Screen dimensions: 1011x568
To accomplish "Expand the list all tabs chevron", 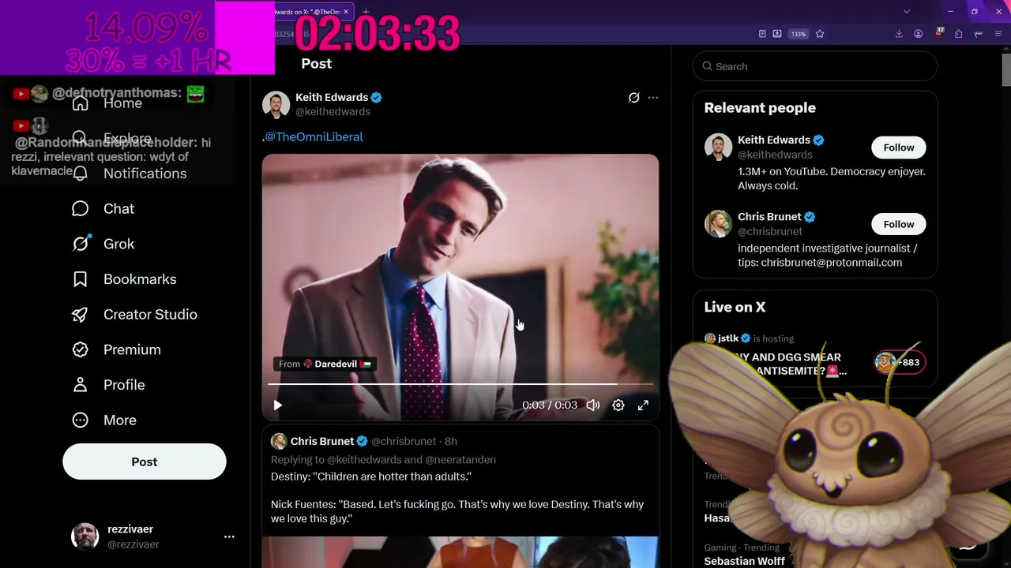I will [x=907, y=12].
